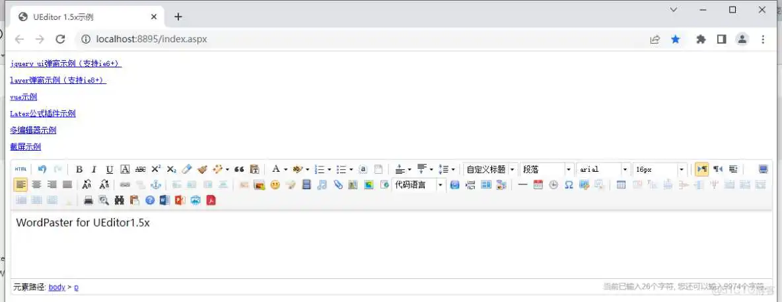Insert music with note icon

[x=322, y=184]
